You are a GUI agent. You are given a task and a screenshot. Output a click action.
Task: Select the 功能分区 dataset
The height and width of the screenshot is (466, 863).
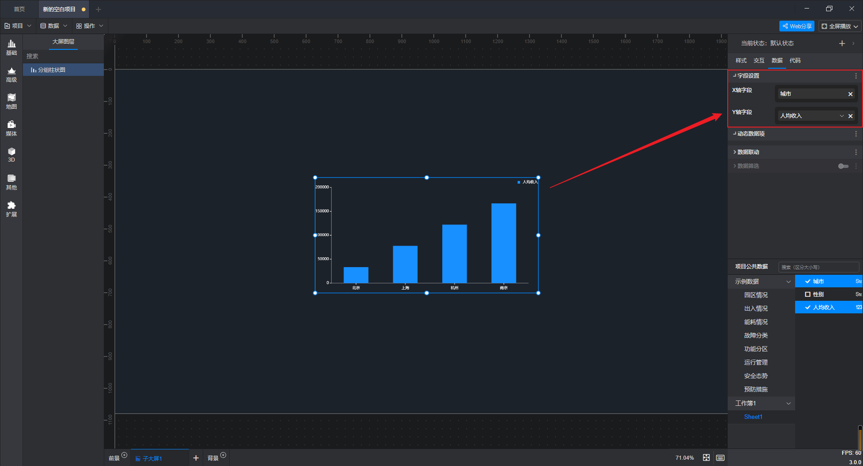tap(756, 349)
